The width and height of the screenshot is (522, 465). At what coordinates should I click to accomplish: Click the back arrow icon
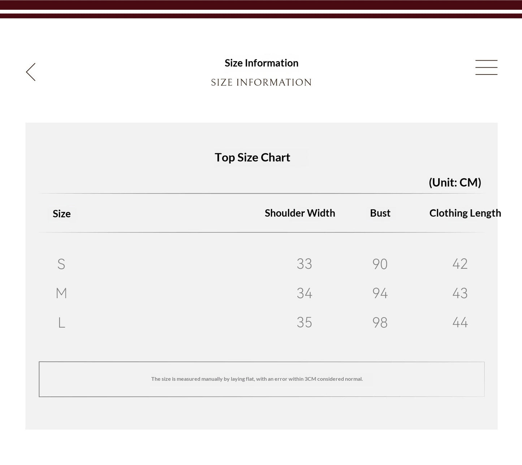click(x=31, y=72)
